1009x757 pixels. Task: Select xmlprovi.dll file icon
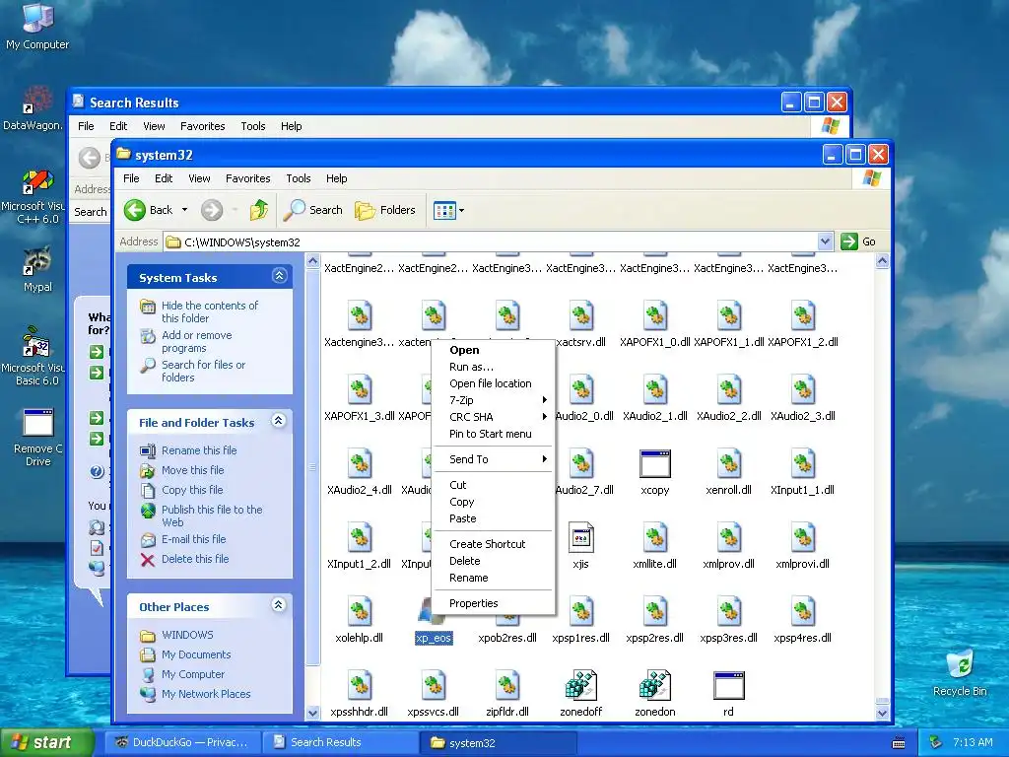pos(802,538)
